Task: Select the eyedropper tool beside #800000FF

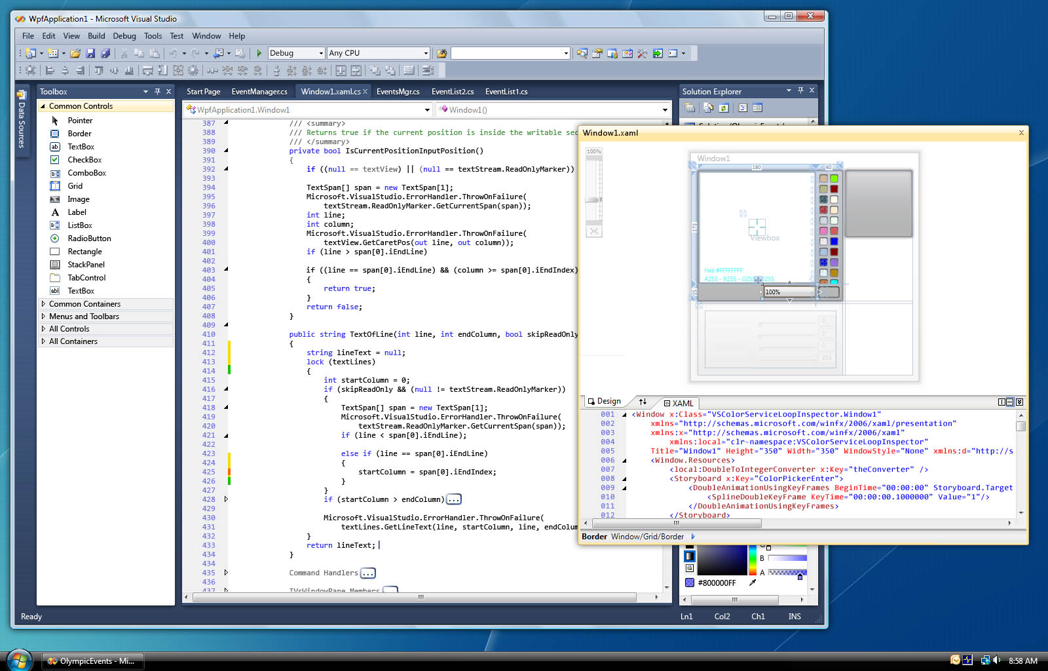Action: click(752, 583)
